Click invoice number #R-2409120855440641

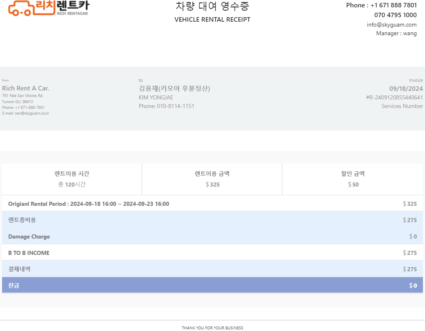click(394, 97)
